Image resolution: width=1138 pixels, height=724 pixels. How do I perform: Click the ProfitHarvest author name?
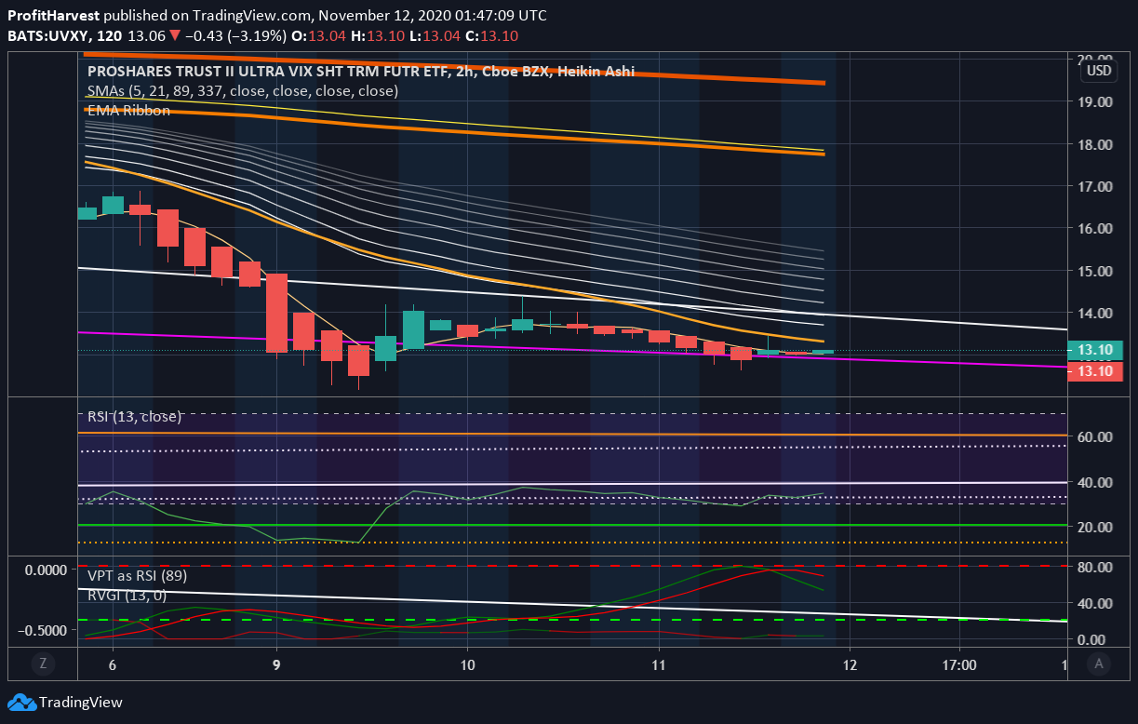pos(53,16)
